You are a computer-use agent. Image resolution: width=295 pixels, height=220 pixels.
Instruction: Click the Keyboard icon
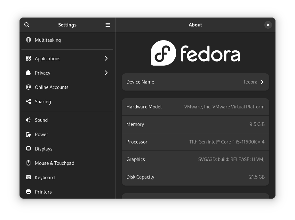tap(28, 177)
